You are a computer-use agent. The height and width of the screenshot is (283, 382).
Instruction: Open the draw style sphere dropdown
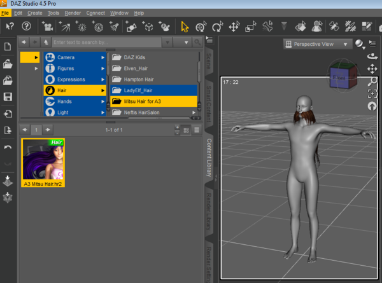click(x=360, y=44)
